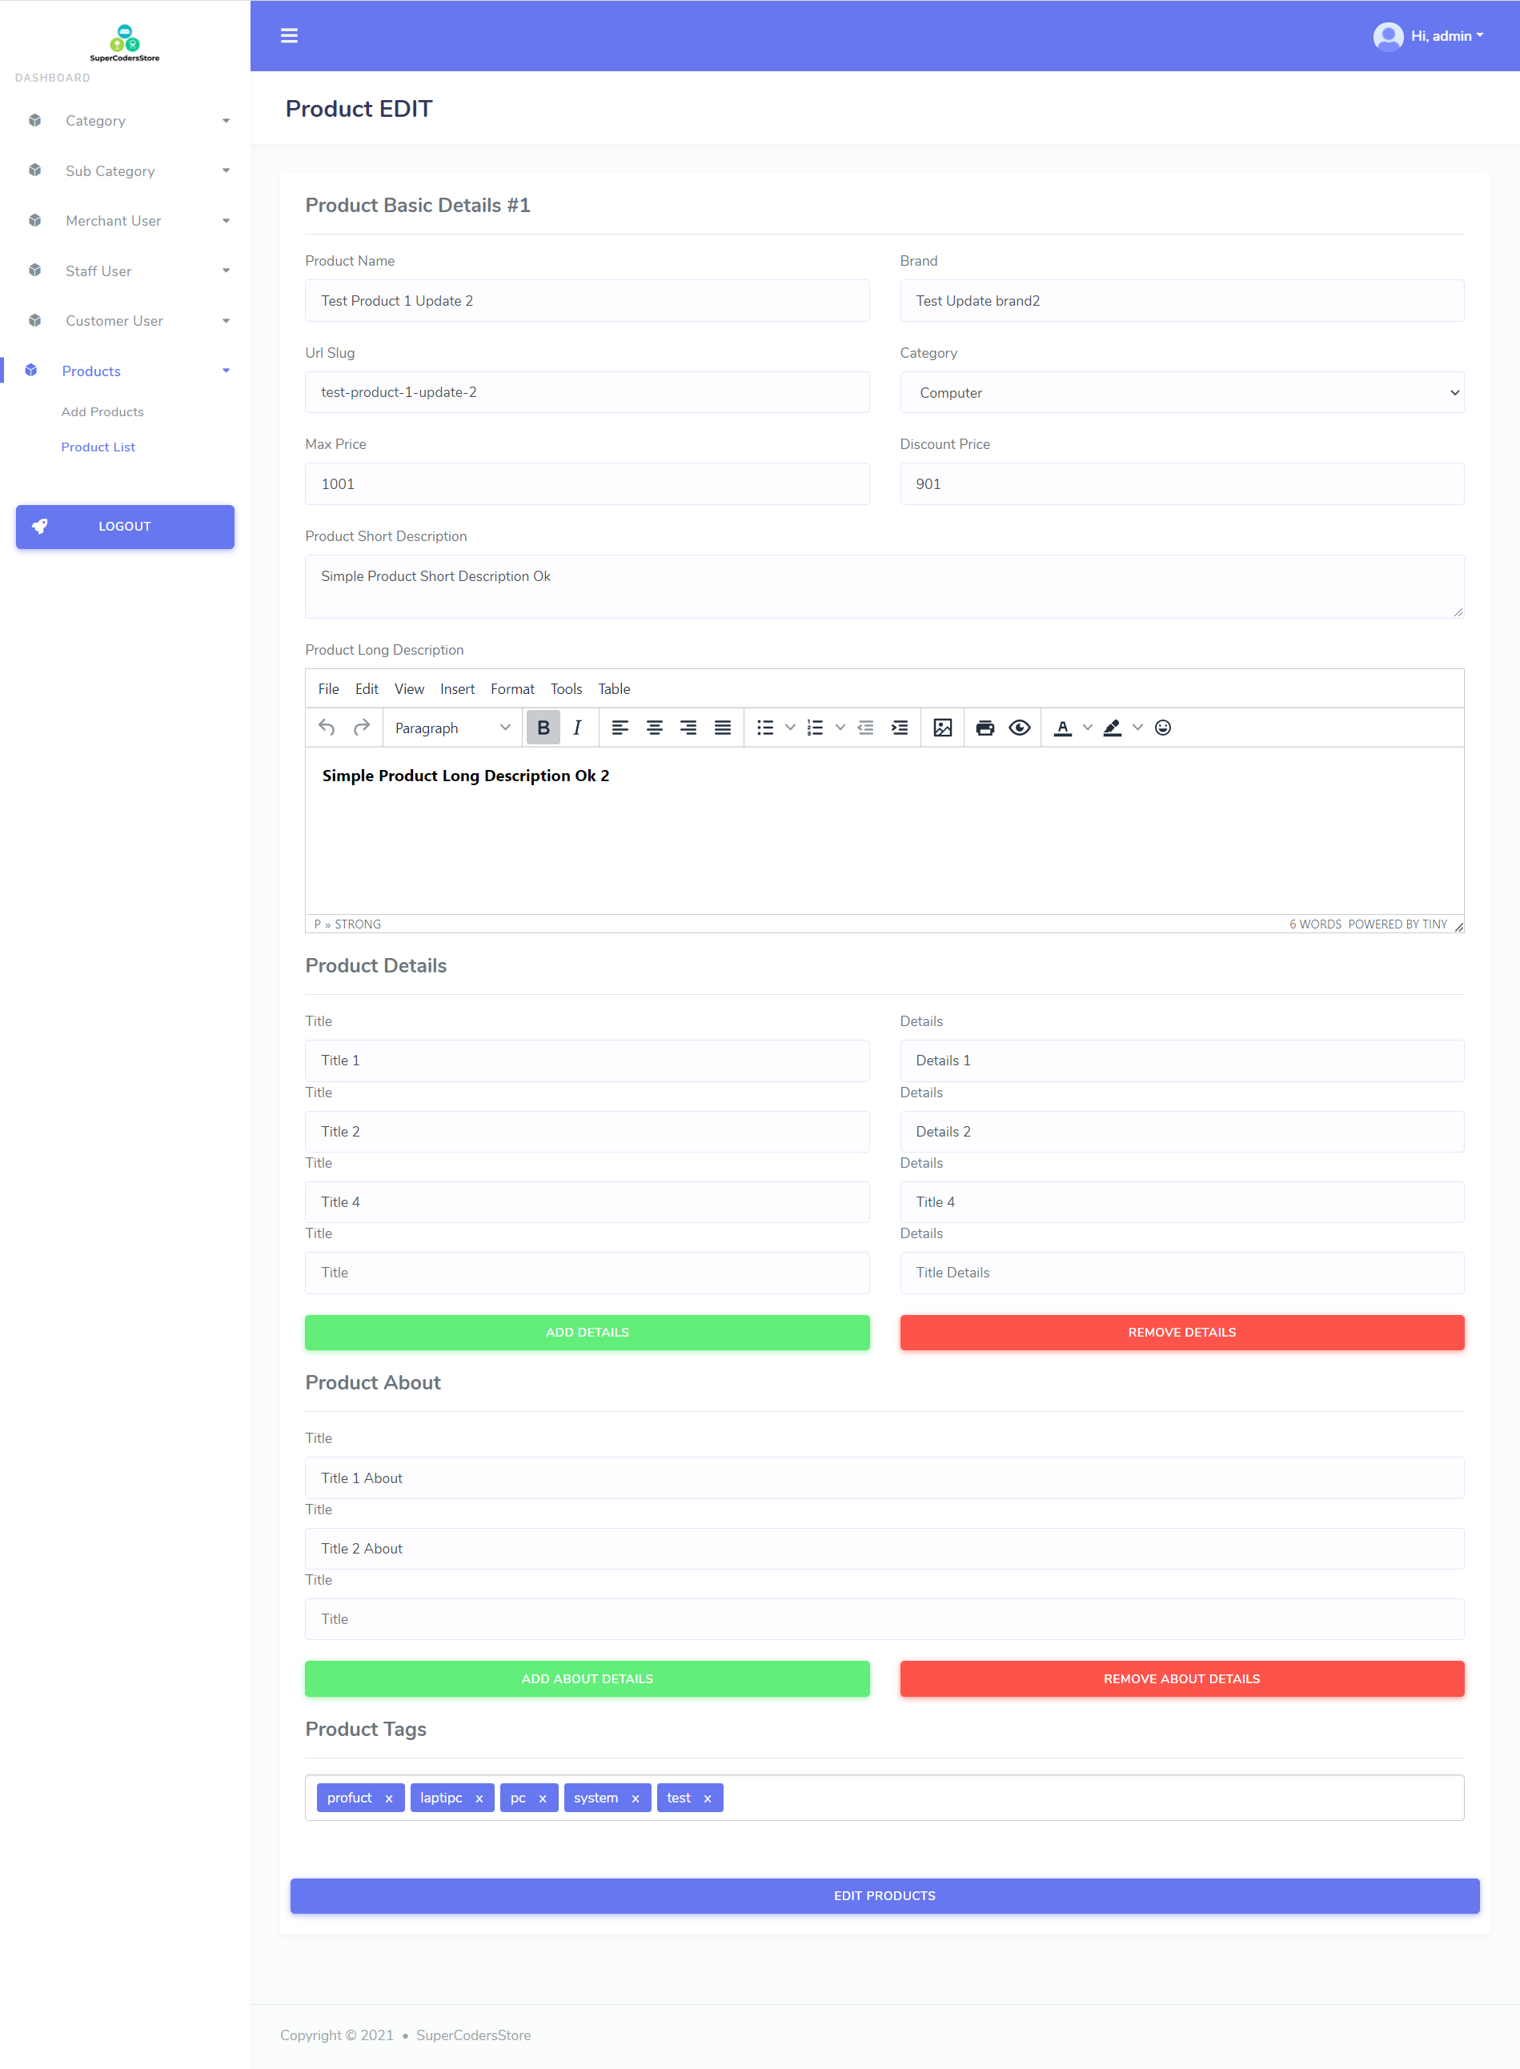Viewport: 1520px width, 2069px height.
Task: Apply text color in editor
Action: pyautogui.click(x=1062, y=728)
